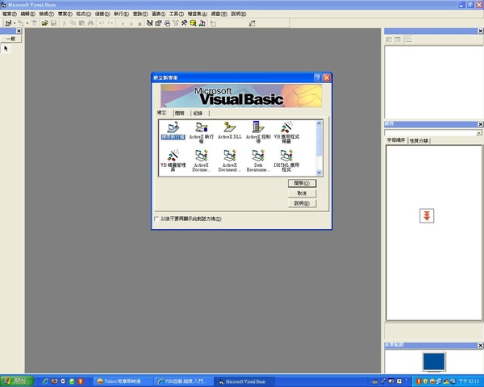484x387 pixels.
Task: Click the blue form preview in Form Layout
Action: [434, 361]
